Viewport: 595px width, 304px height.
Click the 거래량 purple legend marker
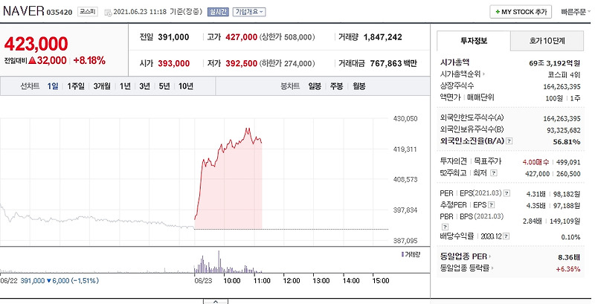coord(402,254)
